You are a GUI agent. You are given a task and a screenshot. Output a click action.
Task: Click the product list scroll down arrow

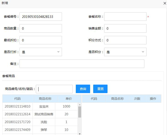pos(80,134)
